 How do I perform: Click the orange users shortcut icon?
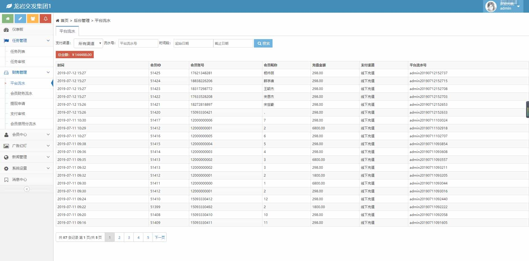[x=33, y=19]
